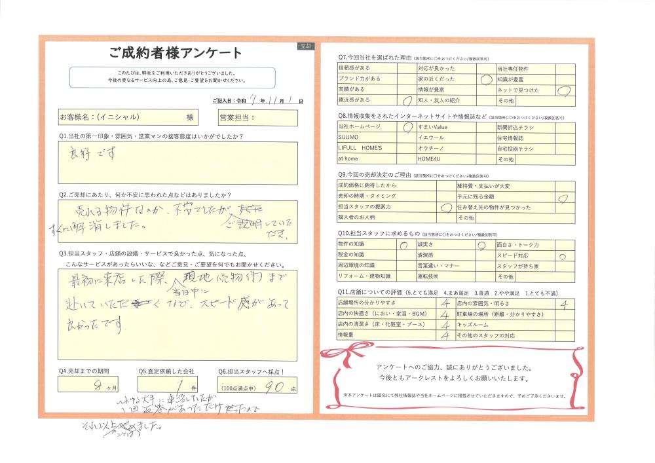Click the small 売却 tag at top
655x463 pixels.
[306, 46]
